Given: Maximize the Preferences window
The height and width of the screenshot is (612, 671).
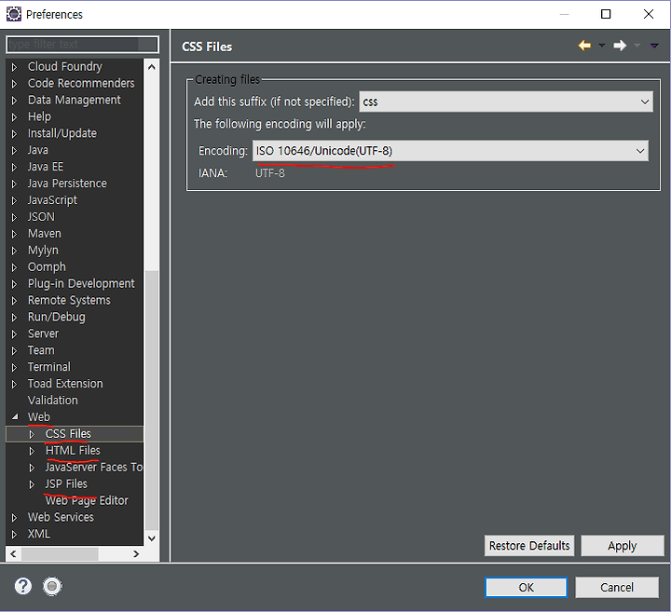Looking at the screenshot, I should click(606, 14).
